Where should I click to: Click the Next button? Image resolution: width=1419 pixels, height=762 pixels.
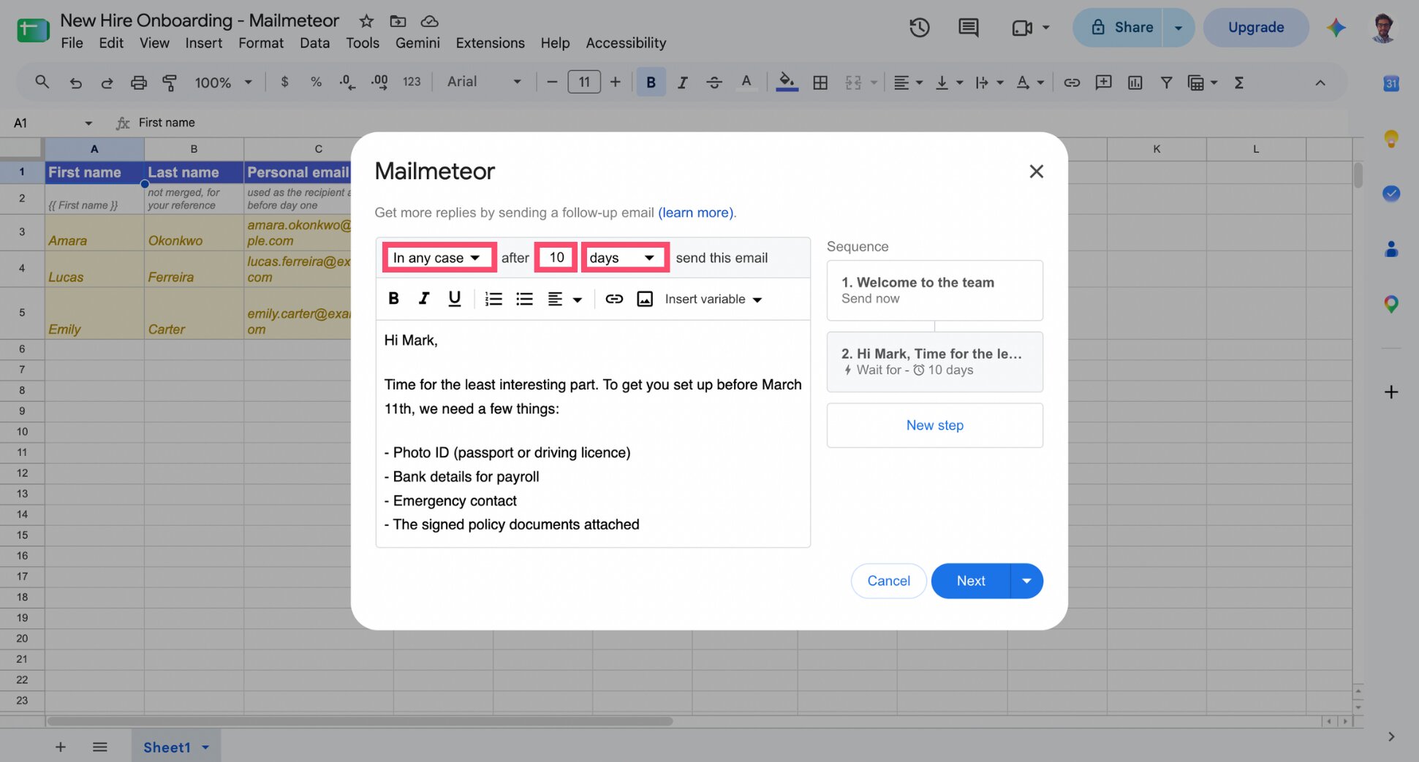971,581
